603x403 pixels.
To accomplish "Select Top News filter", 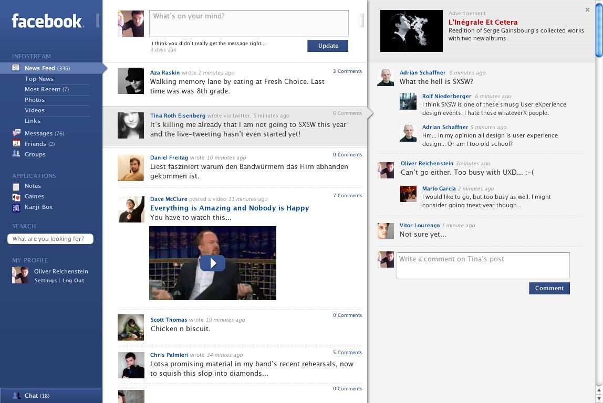I will (x=39, y=79).
